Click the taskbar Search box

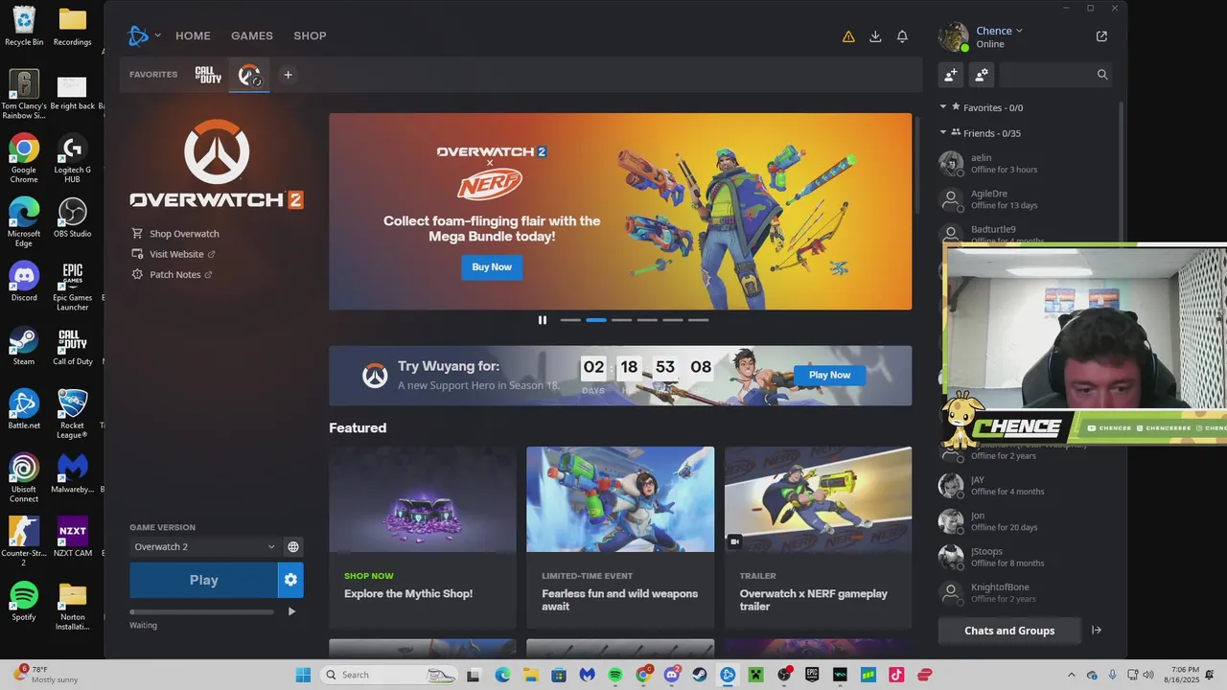pos(389,675)
